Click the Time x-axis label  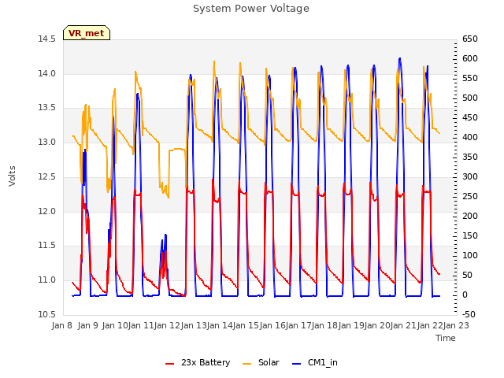pos(446,338)
